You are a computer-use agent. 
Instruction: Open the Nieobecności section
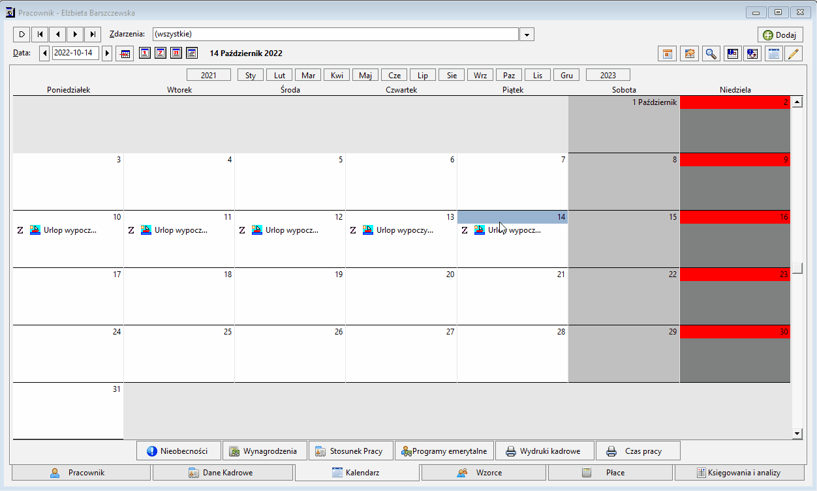(179, 451)
